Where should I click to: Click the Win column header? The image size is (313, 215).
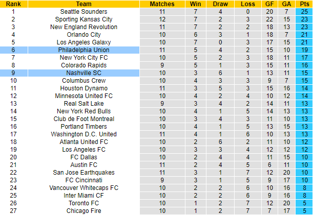pos(195,4)
